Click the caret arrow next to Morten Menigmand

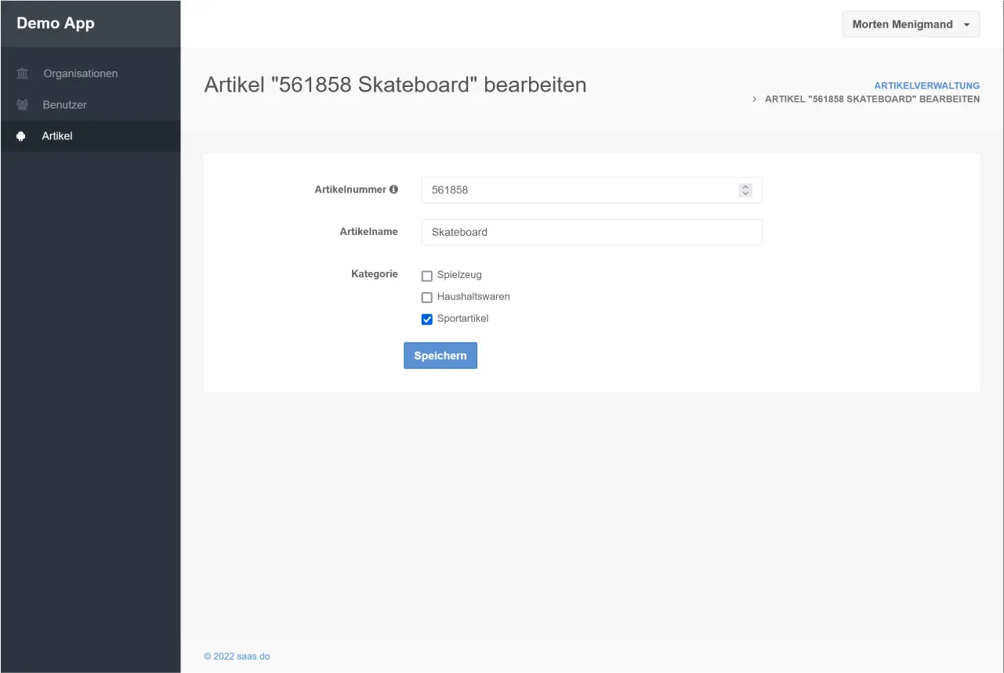(x=966, y=25)
